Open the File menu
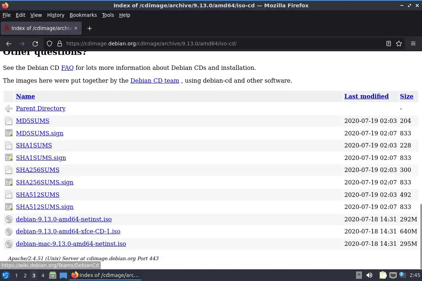 [x=7, y=15]
